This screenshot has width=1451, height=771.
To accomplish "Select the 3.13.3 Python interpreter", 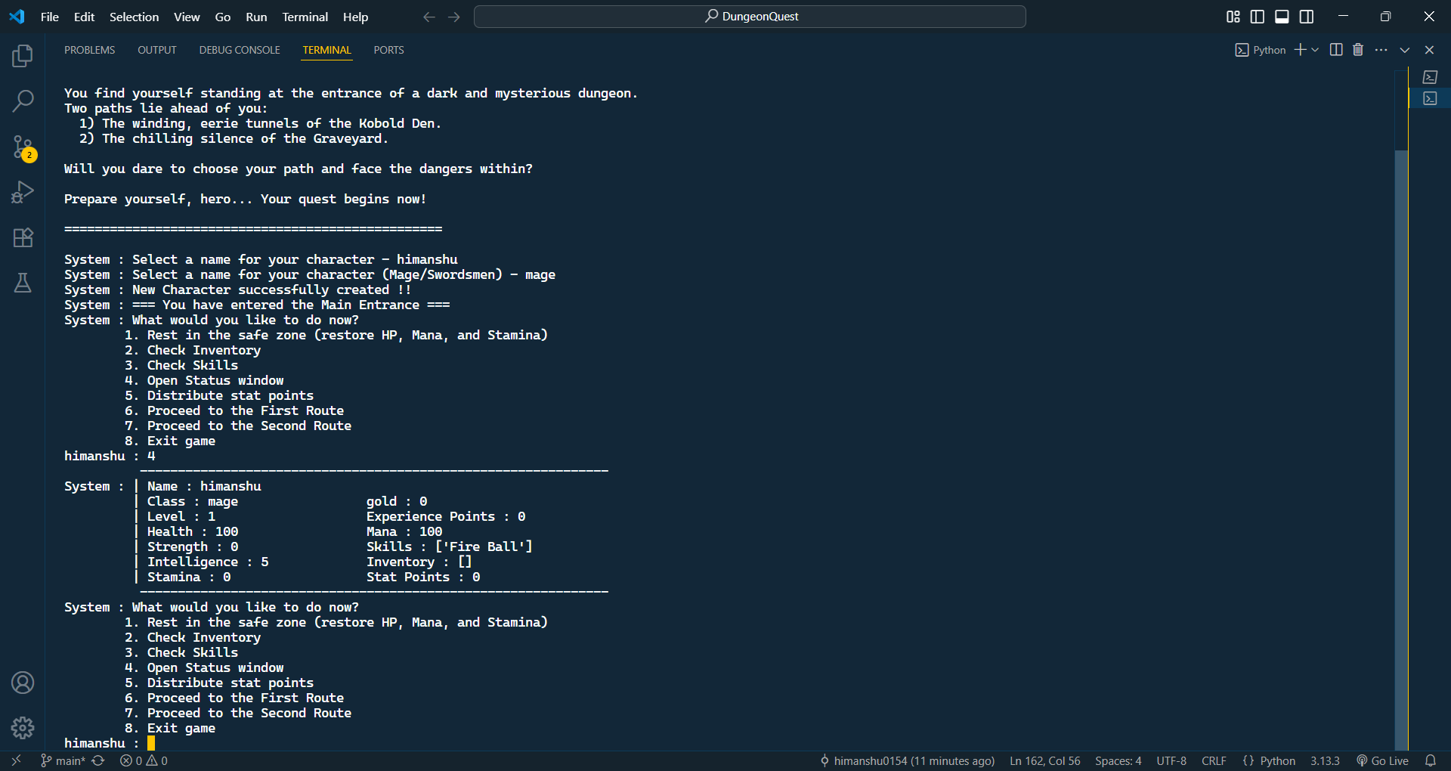I will pyautogui.click(x=1325, y=760).
